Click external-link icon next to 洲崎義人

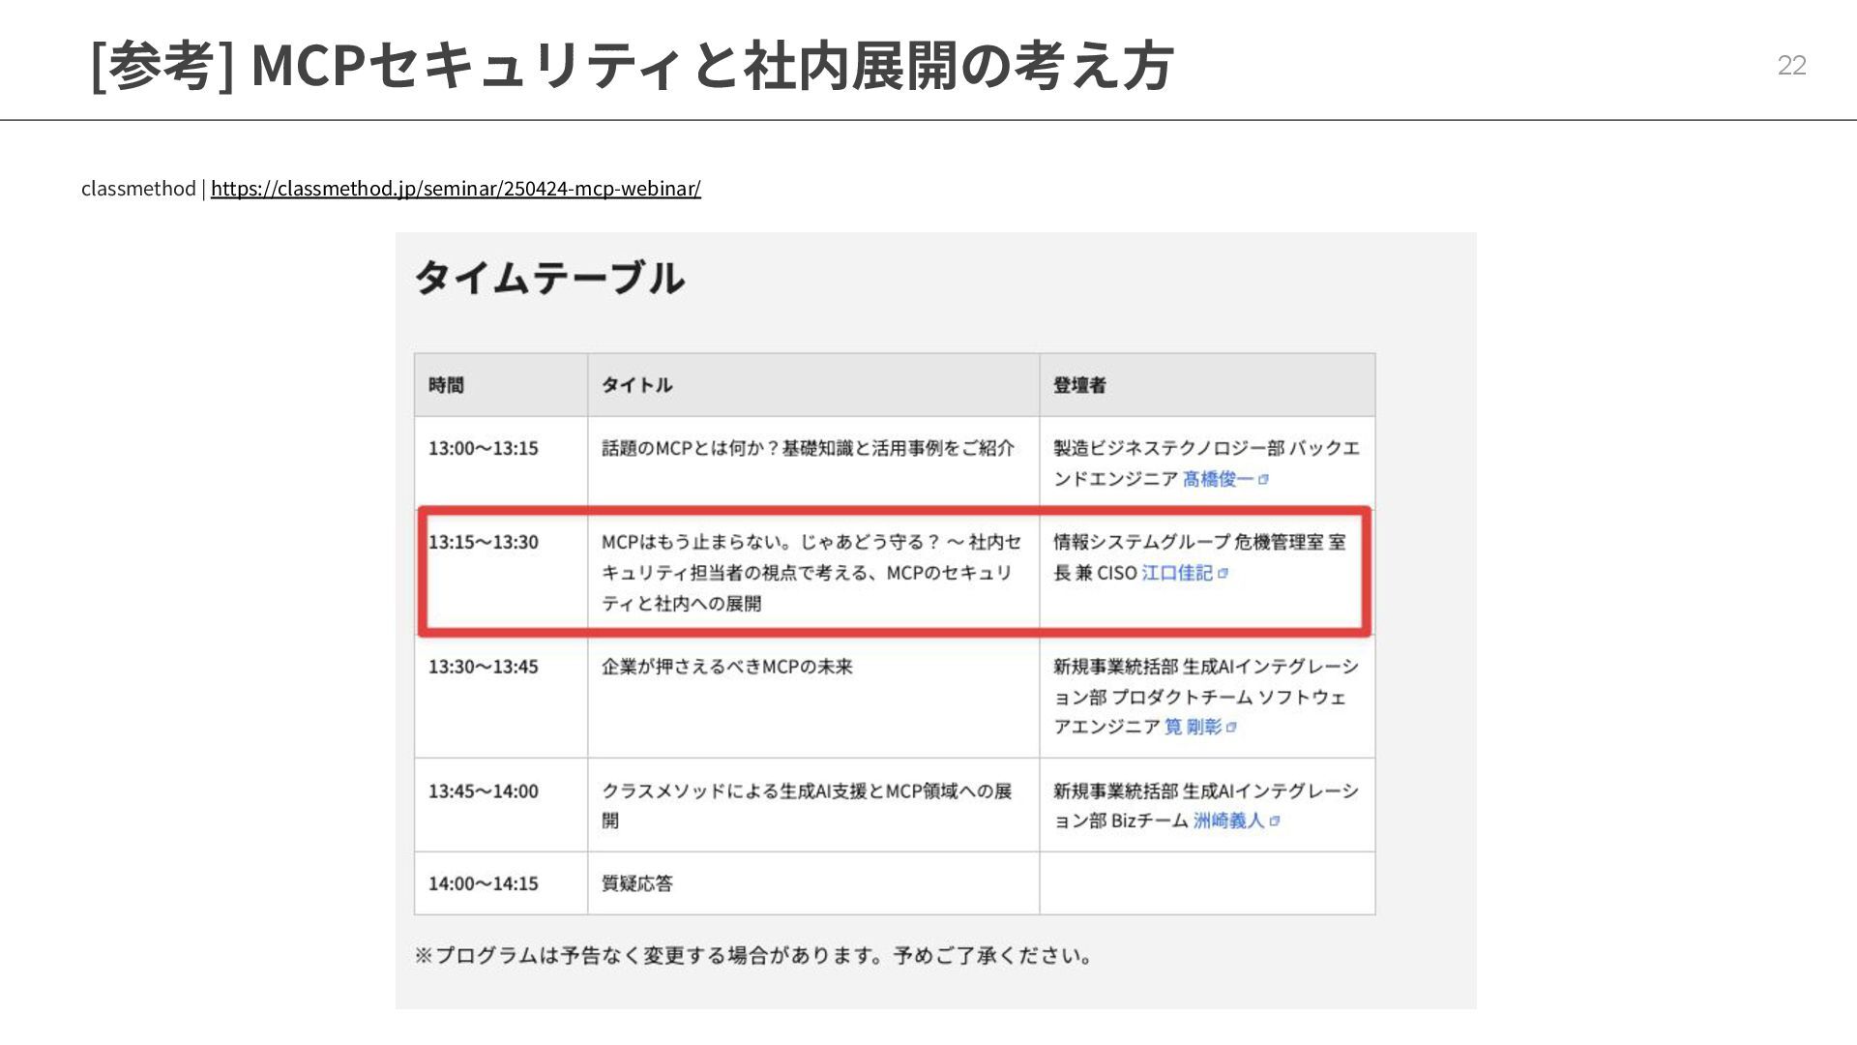pyautogui.click(x=1275, y=821)
